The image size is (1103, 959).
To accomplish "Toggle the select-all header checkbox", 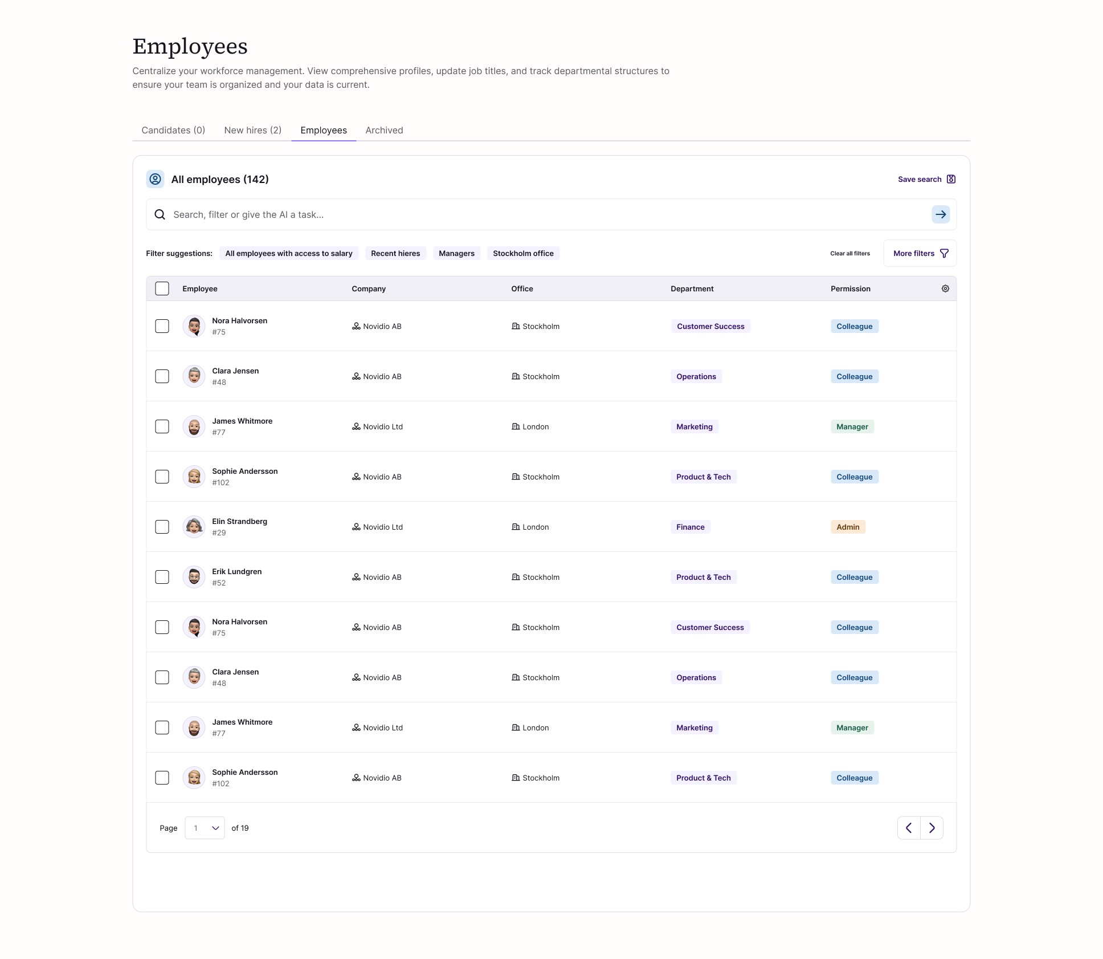I will click(x=162, y=288).
